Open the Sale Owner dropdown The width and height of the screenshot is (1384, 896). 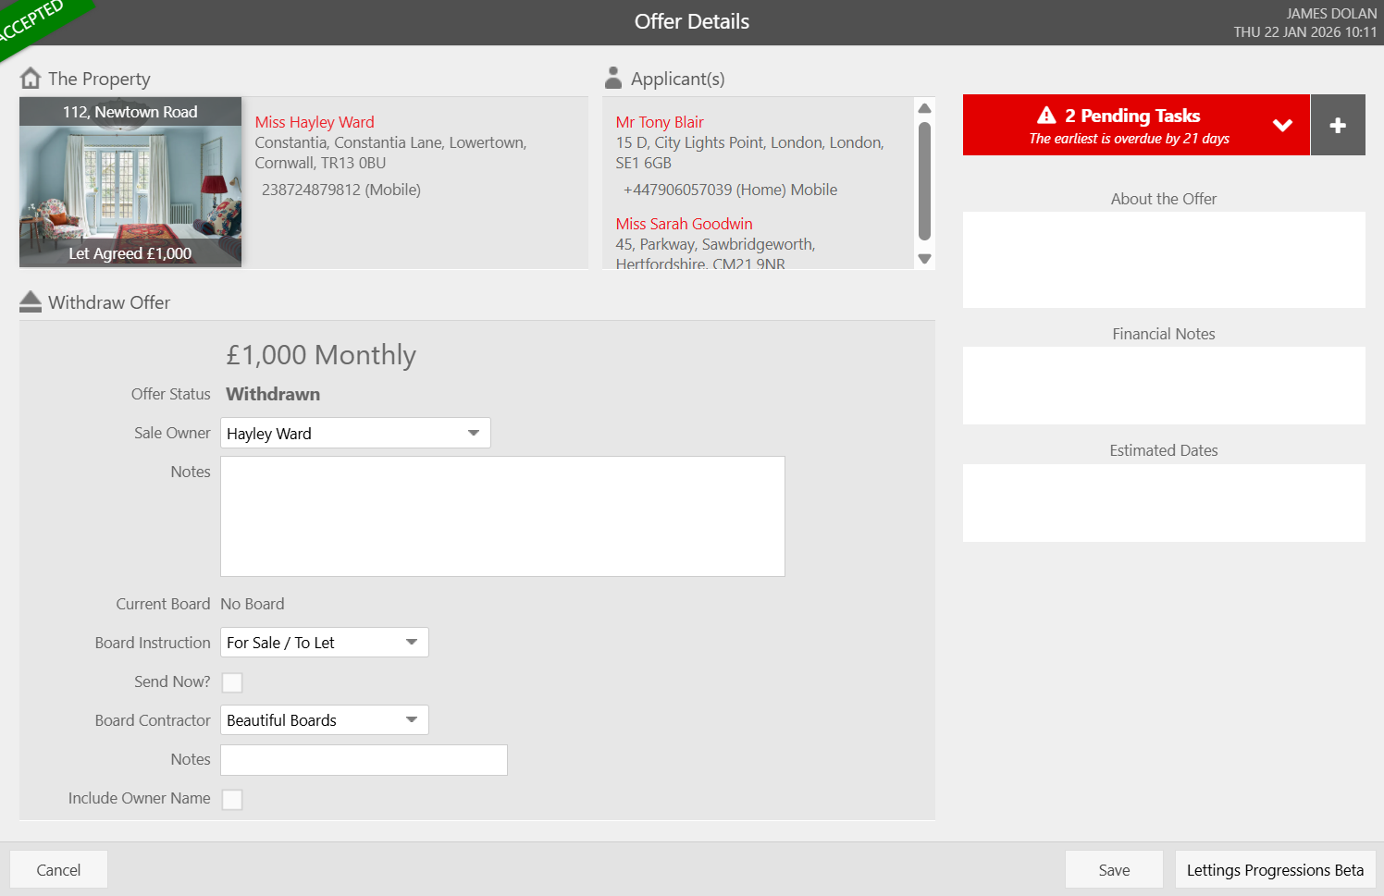(x=355, y=433)
